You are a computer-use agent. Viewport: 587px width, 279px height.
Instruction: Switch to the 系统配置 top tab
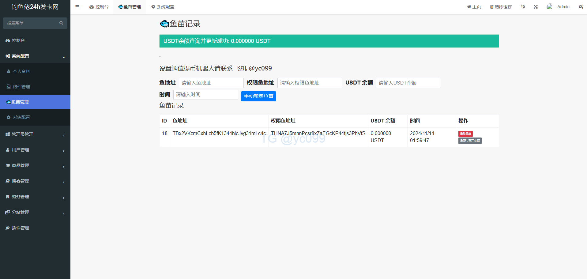163,7
